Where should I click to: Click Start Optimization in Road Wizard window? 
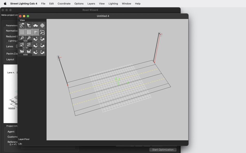tap(163, 150)
